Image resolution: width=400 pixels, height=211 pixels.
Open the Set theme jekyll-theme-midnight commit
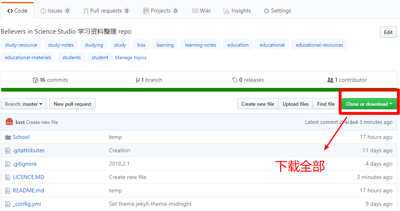coord(150,204)
